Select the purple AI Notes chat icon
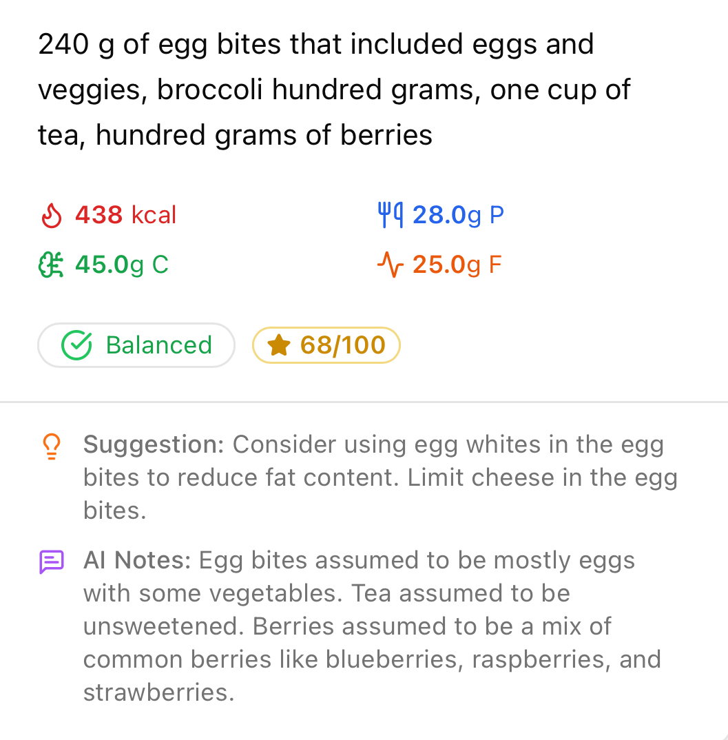Image resolution: width=728 pixels, height=740 pixels. pyautogui.click(x=51, y=560)
